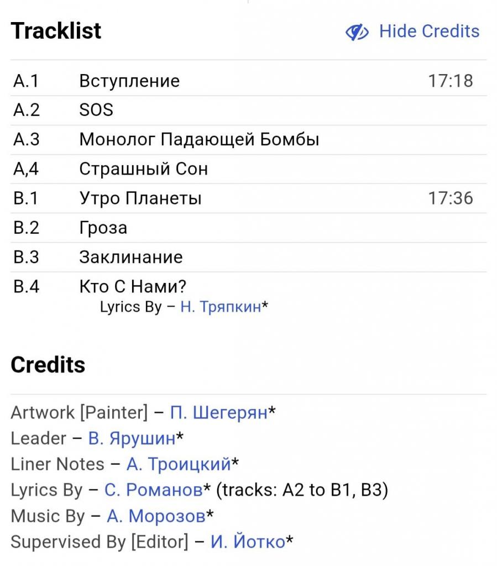Click the 17:36 duration of side B

click(451, 198)
